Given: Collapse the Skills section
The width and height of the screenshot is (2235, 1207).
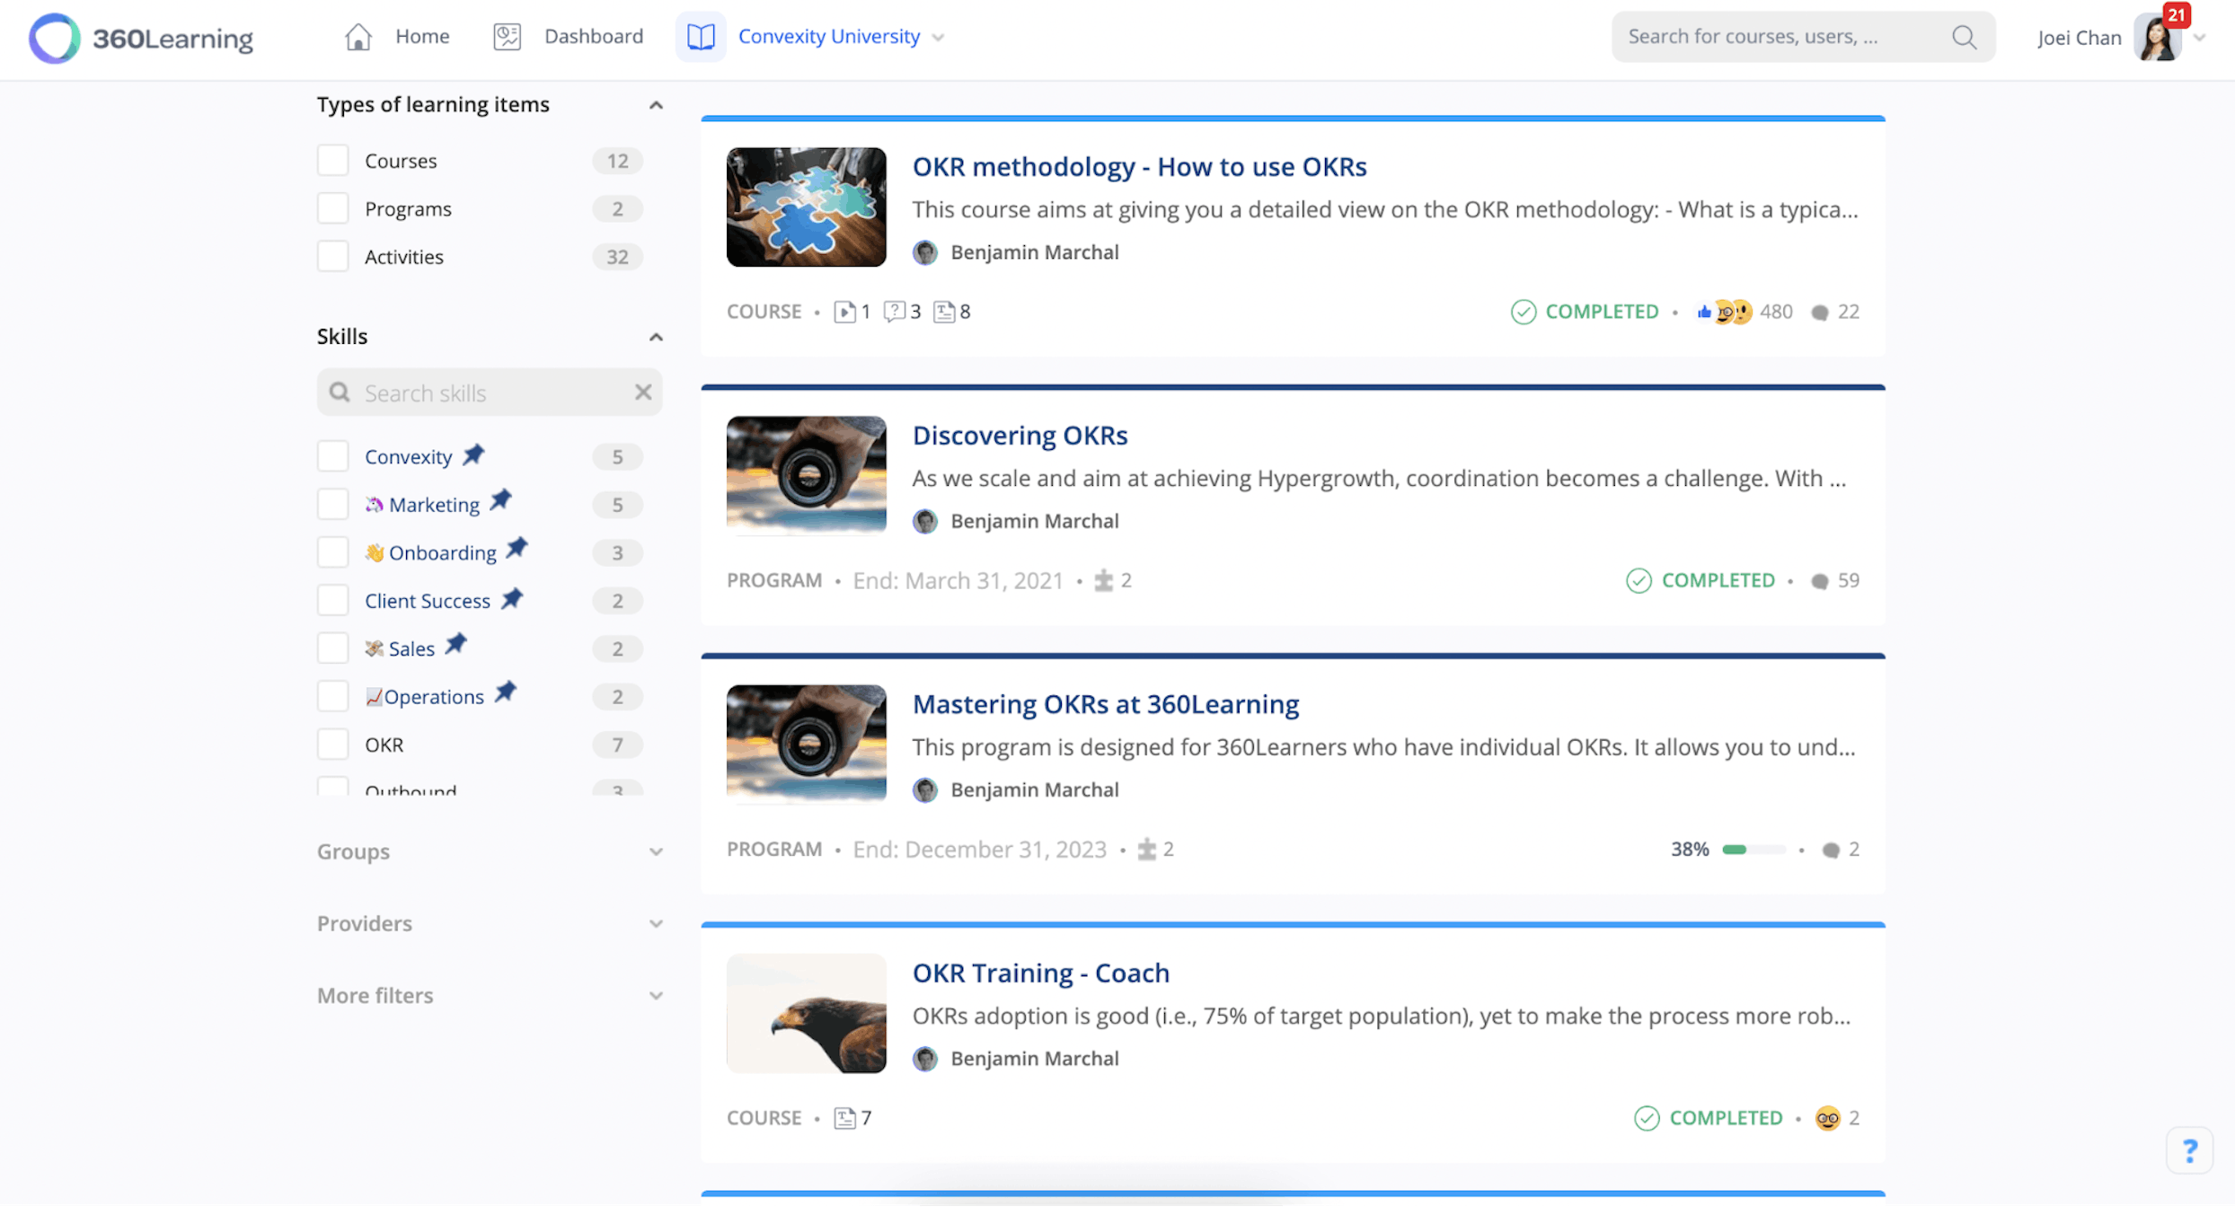Looking at the screenshot, I should click(x=657, y=337).
